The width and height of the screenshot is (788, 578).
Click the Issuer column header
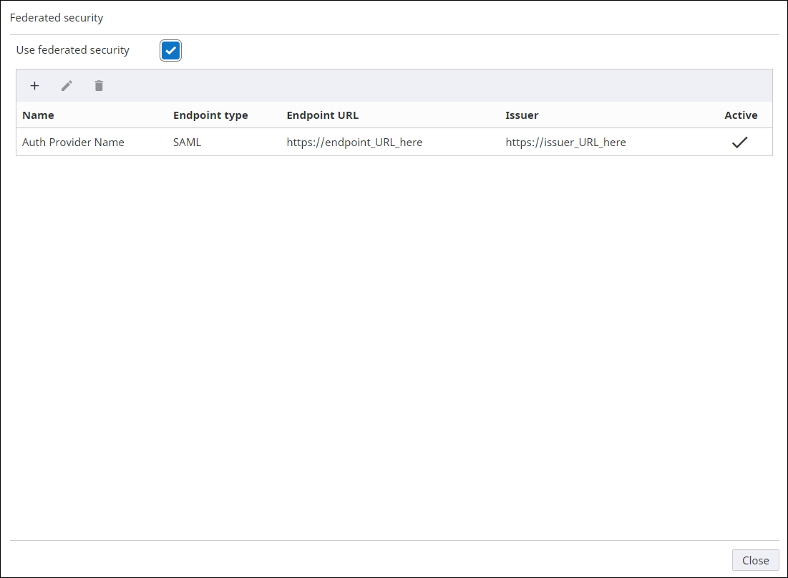tap(522, 115)
